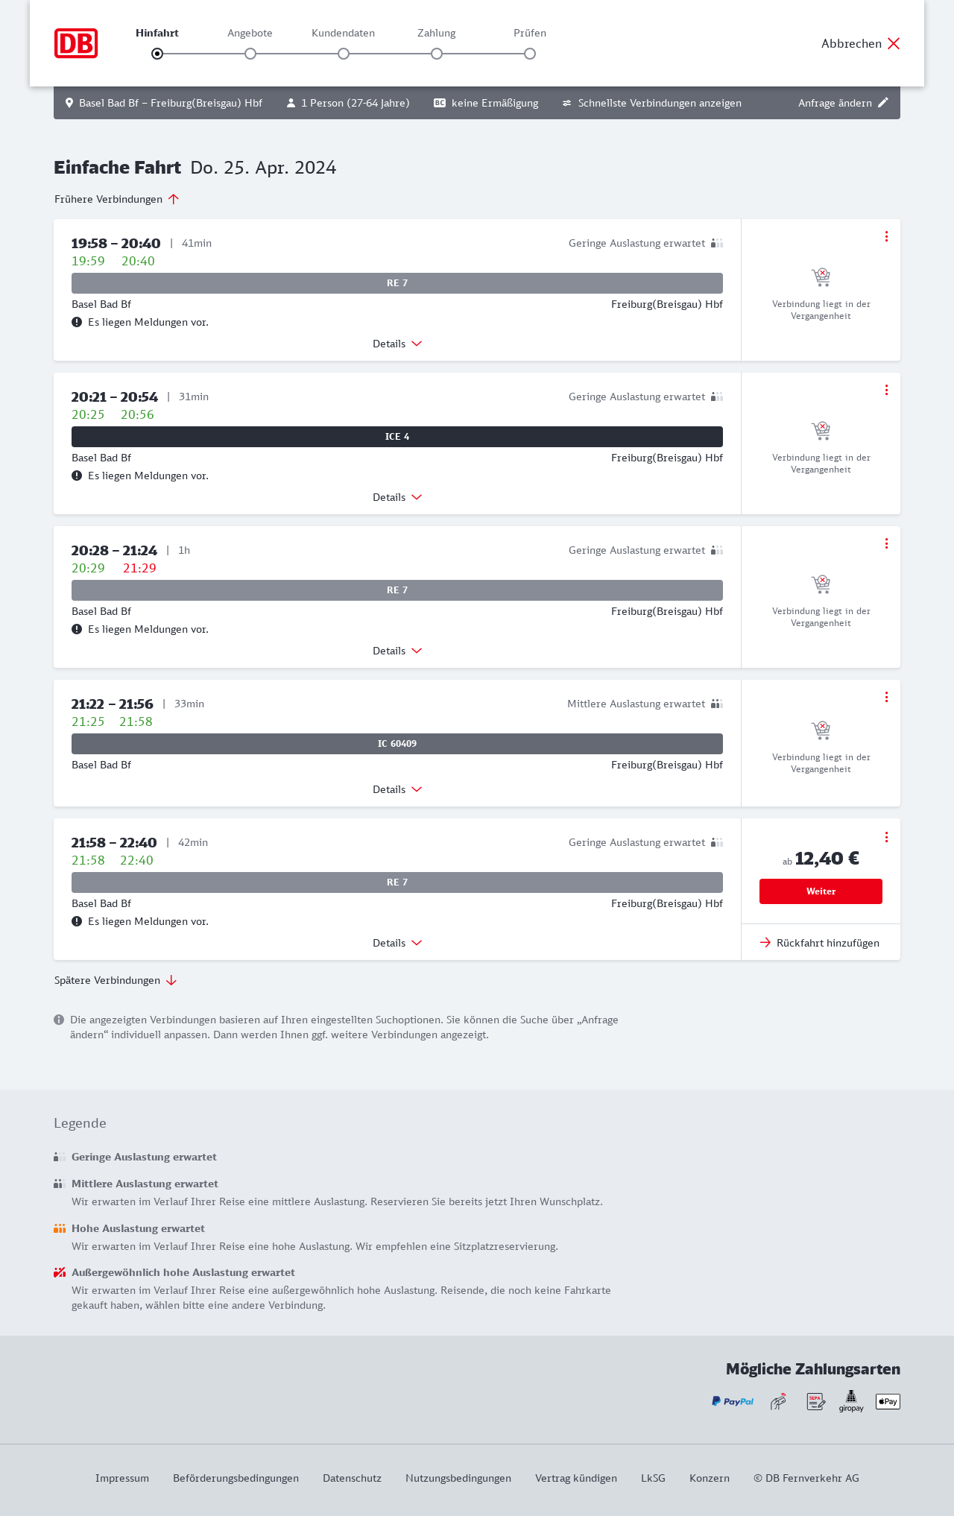Select the Kundendaten step circle
The height and width of the screenshot is (1516, 954).
344,54
